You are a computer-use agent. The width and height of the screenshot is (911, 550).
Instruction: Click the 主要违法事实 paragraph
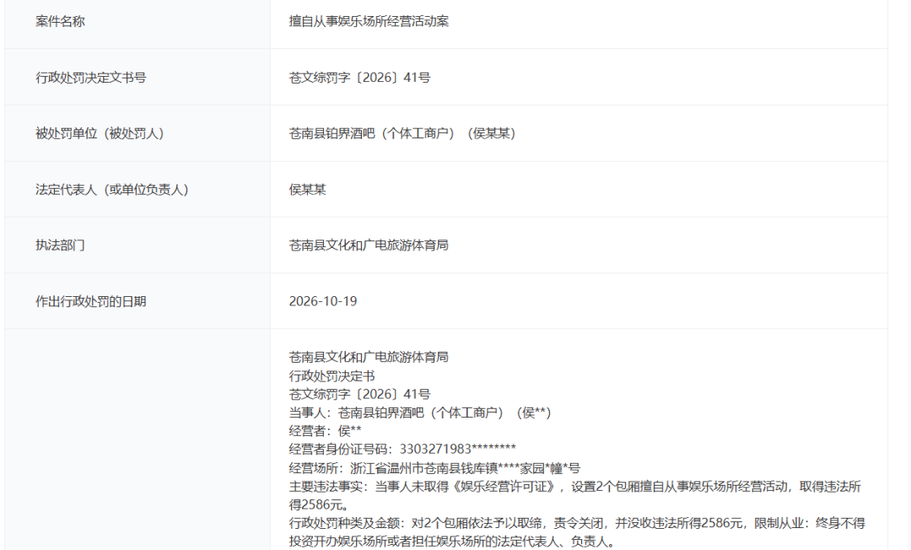(x=575, y=495)
